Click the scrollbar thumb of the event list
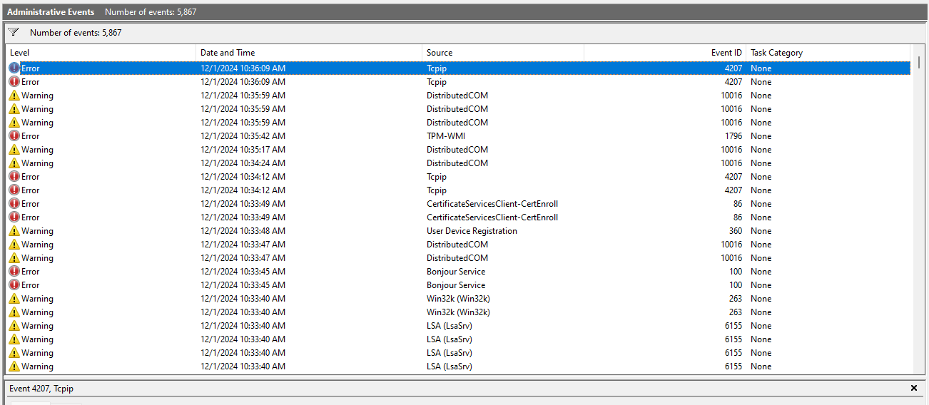The width and height of the screenshot is (929, 405). point(919,62)
